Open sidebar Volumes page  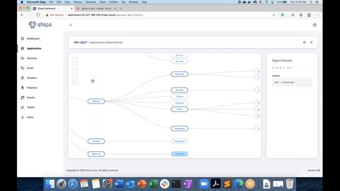coord(32,88)
